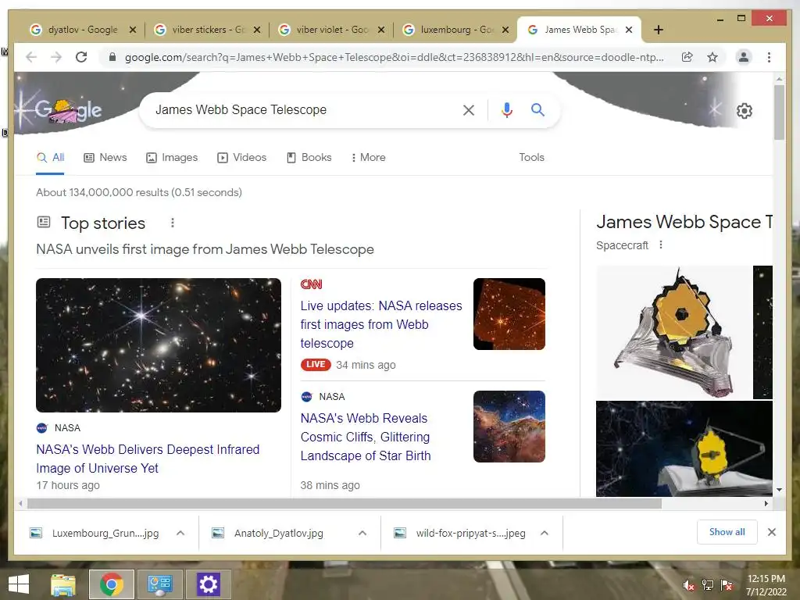
Task: Open Google search settings gear
Action: [x=745, y=111]
